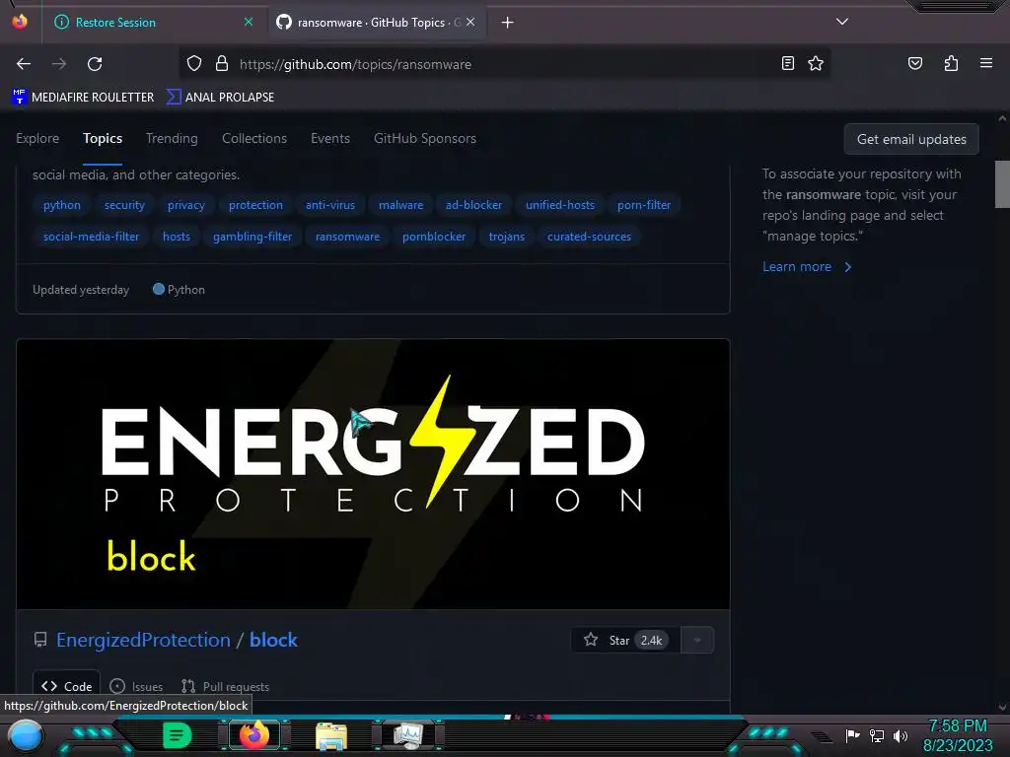Go to the Explore nav item
The height and width of the screenshot is (757, 1010).
tap(37, 138)
